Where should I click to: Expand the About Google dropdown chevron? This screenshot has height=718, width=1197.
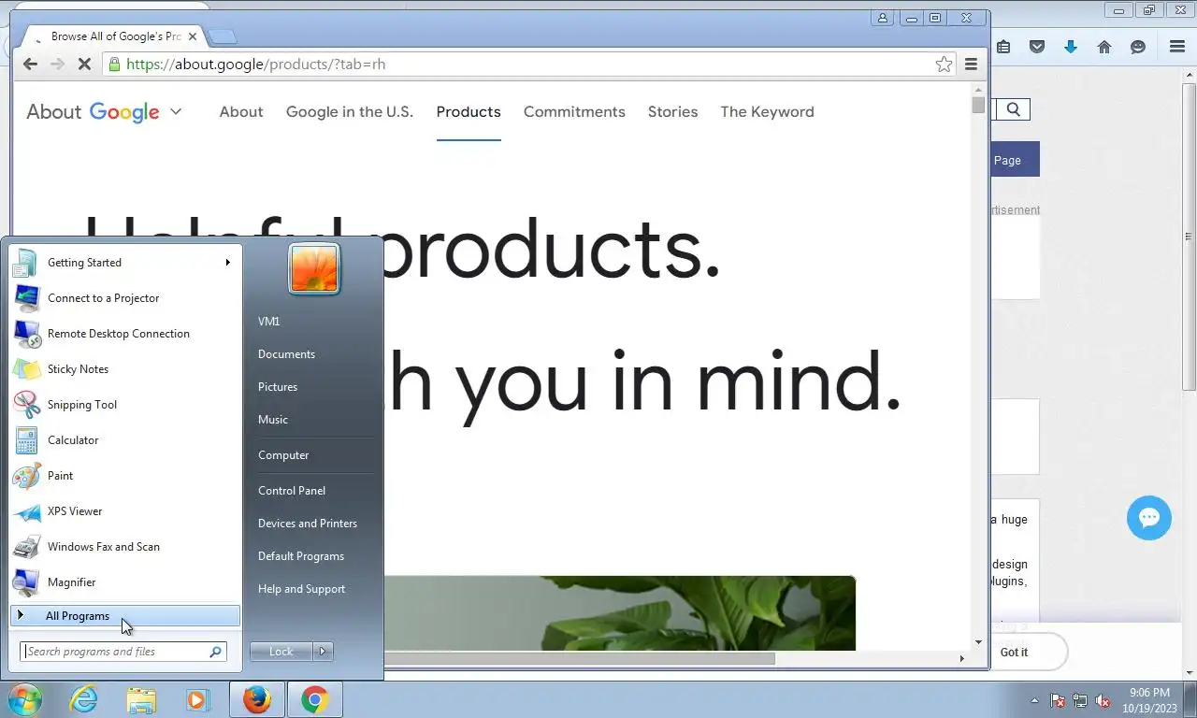[175, 112]
